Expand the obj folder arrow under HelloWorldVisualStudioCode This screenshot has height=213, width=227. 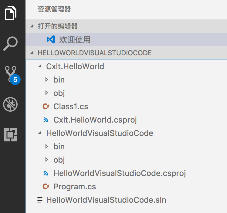coord(46,160)
